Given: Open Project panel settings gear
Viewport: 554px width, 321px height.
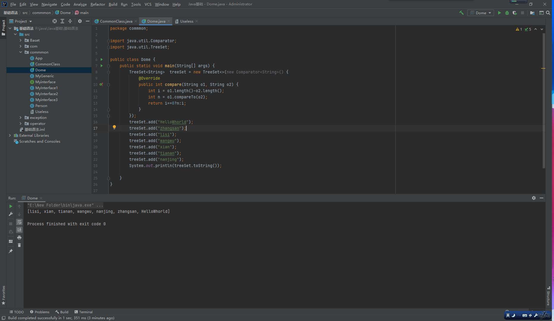Looking at the screenshot, I should coord(80,21).
